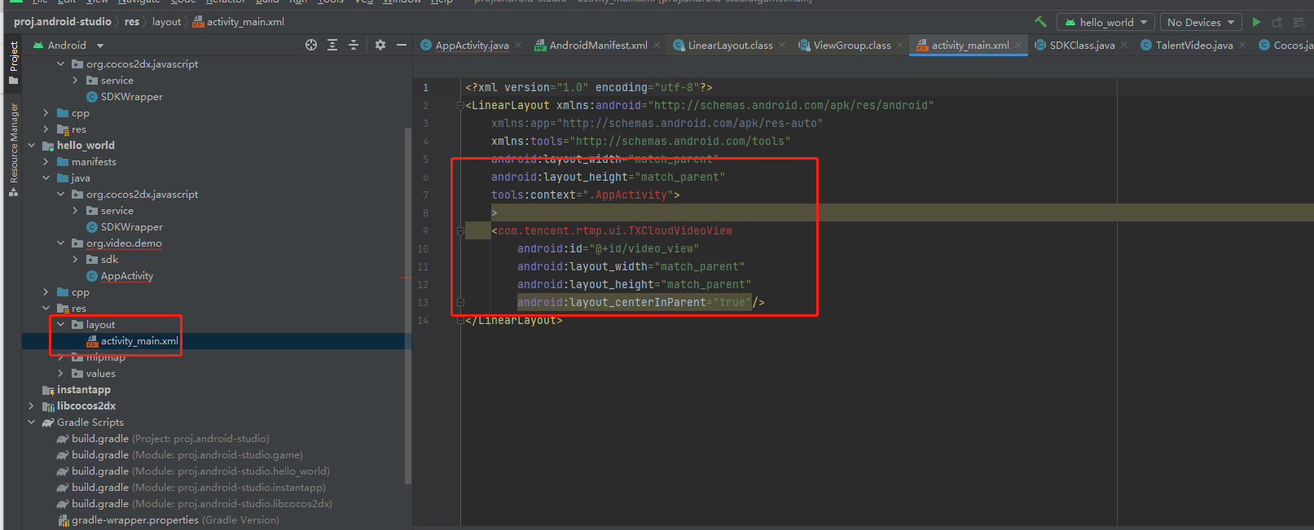Open the No Devices selector dropdown

(1201, 22)
